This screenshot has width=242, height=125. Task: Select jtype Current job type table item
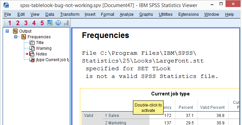52,60
